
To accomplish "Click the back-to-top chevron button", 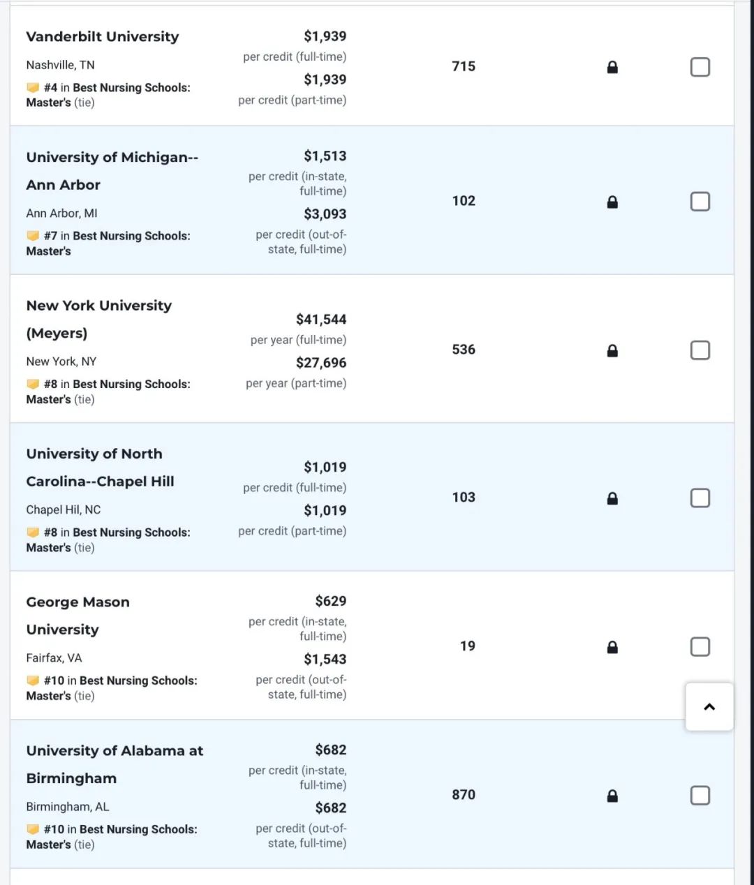I will click(709, 707).
